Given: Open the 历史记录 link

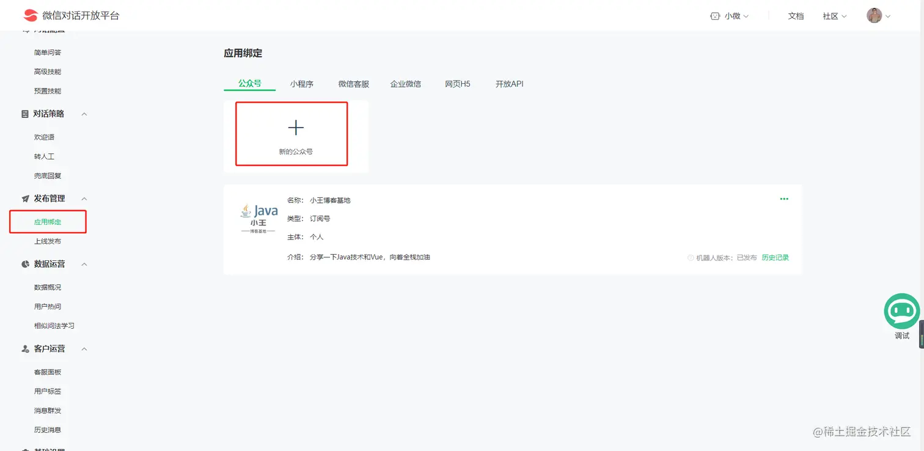Looking at the screenshot, I should click(774, 257).
